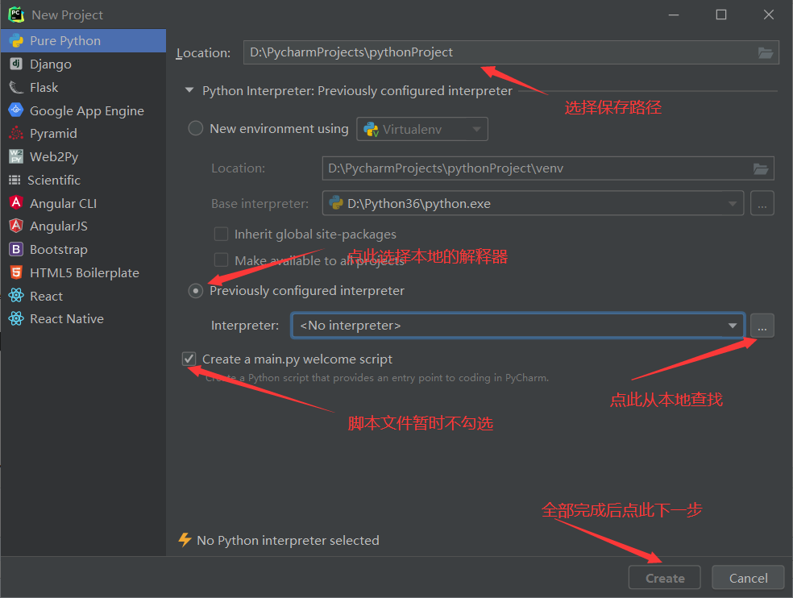Click the Scientific grid icon
This screenshot has width=793, height=598.
[x=15, y=180]
